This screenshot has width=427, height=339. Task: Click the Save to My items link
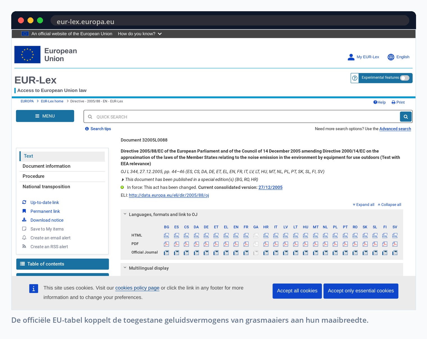click(x=47, y=229)
